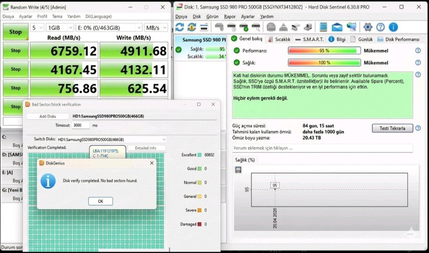Click Stop button beside the 6759.12 read result

click(16, 51)
